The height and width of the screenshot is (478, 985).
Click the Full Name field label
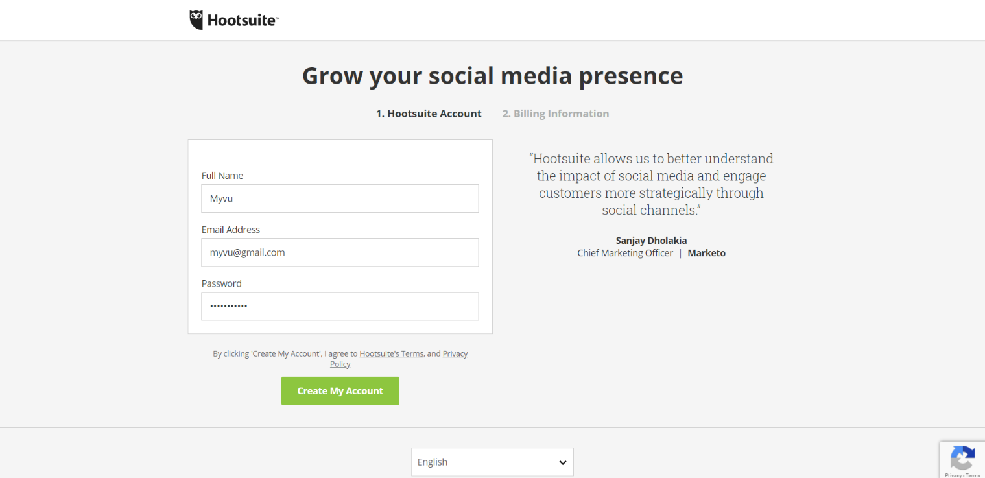[x=222, y=176]
